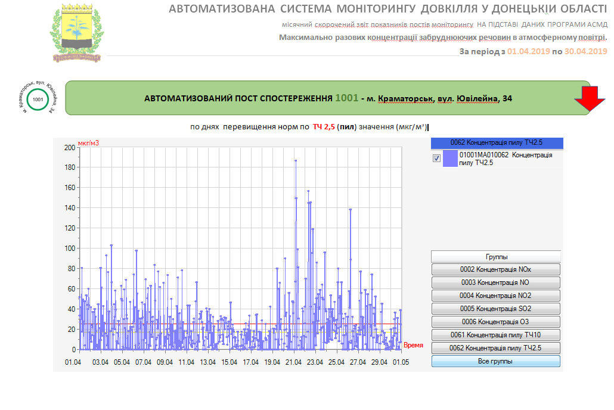Show the 0005 Концентрація SO2 group
The image size is (614, 410).
coord(496,309)
